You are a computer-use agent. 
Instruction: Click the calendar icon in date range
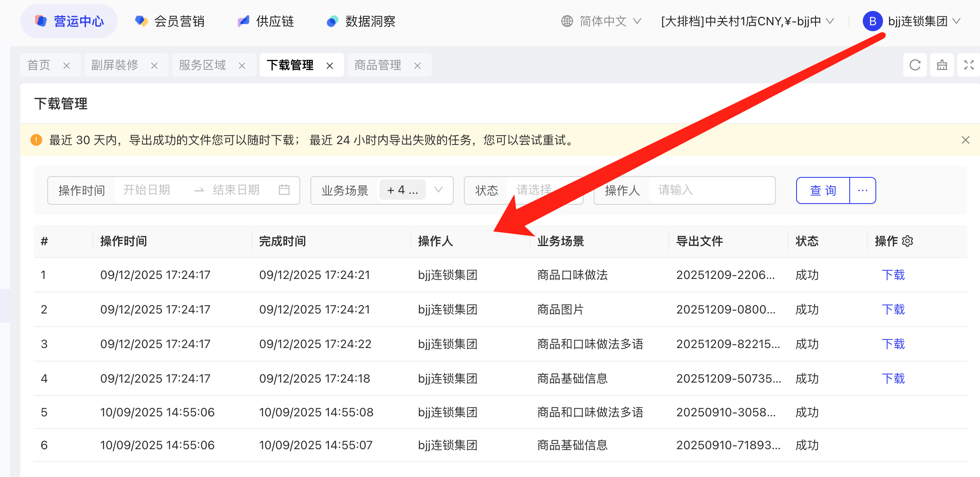click(284, 190)
